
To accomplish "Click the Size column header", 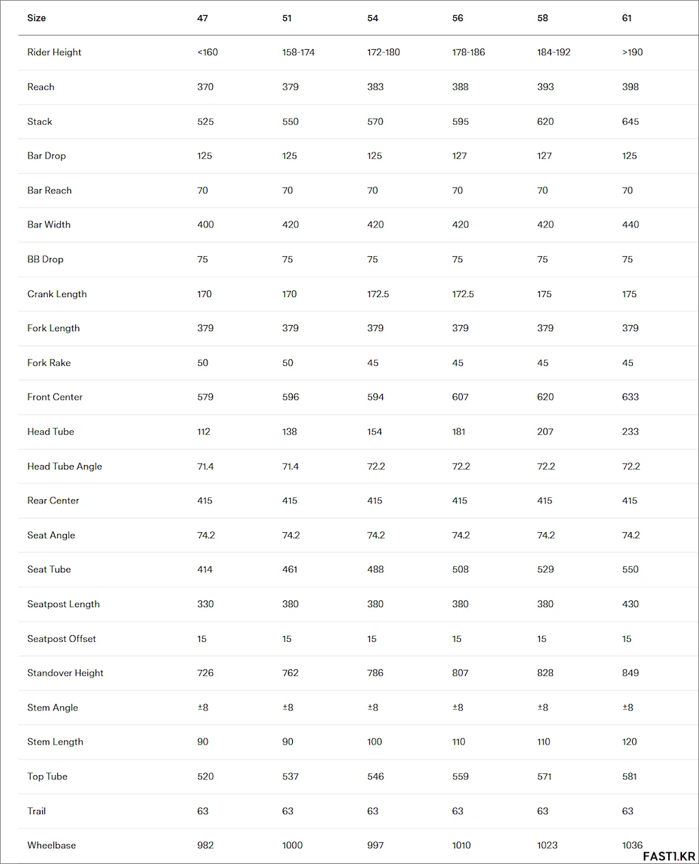I will pyautogui.click(x=36, y=18).
